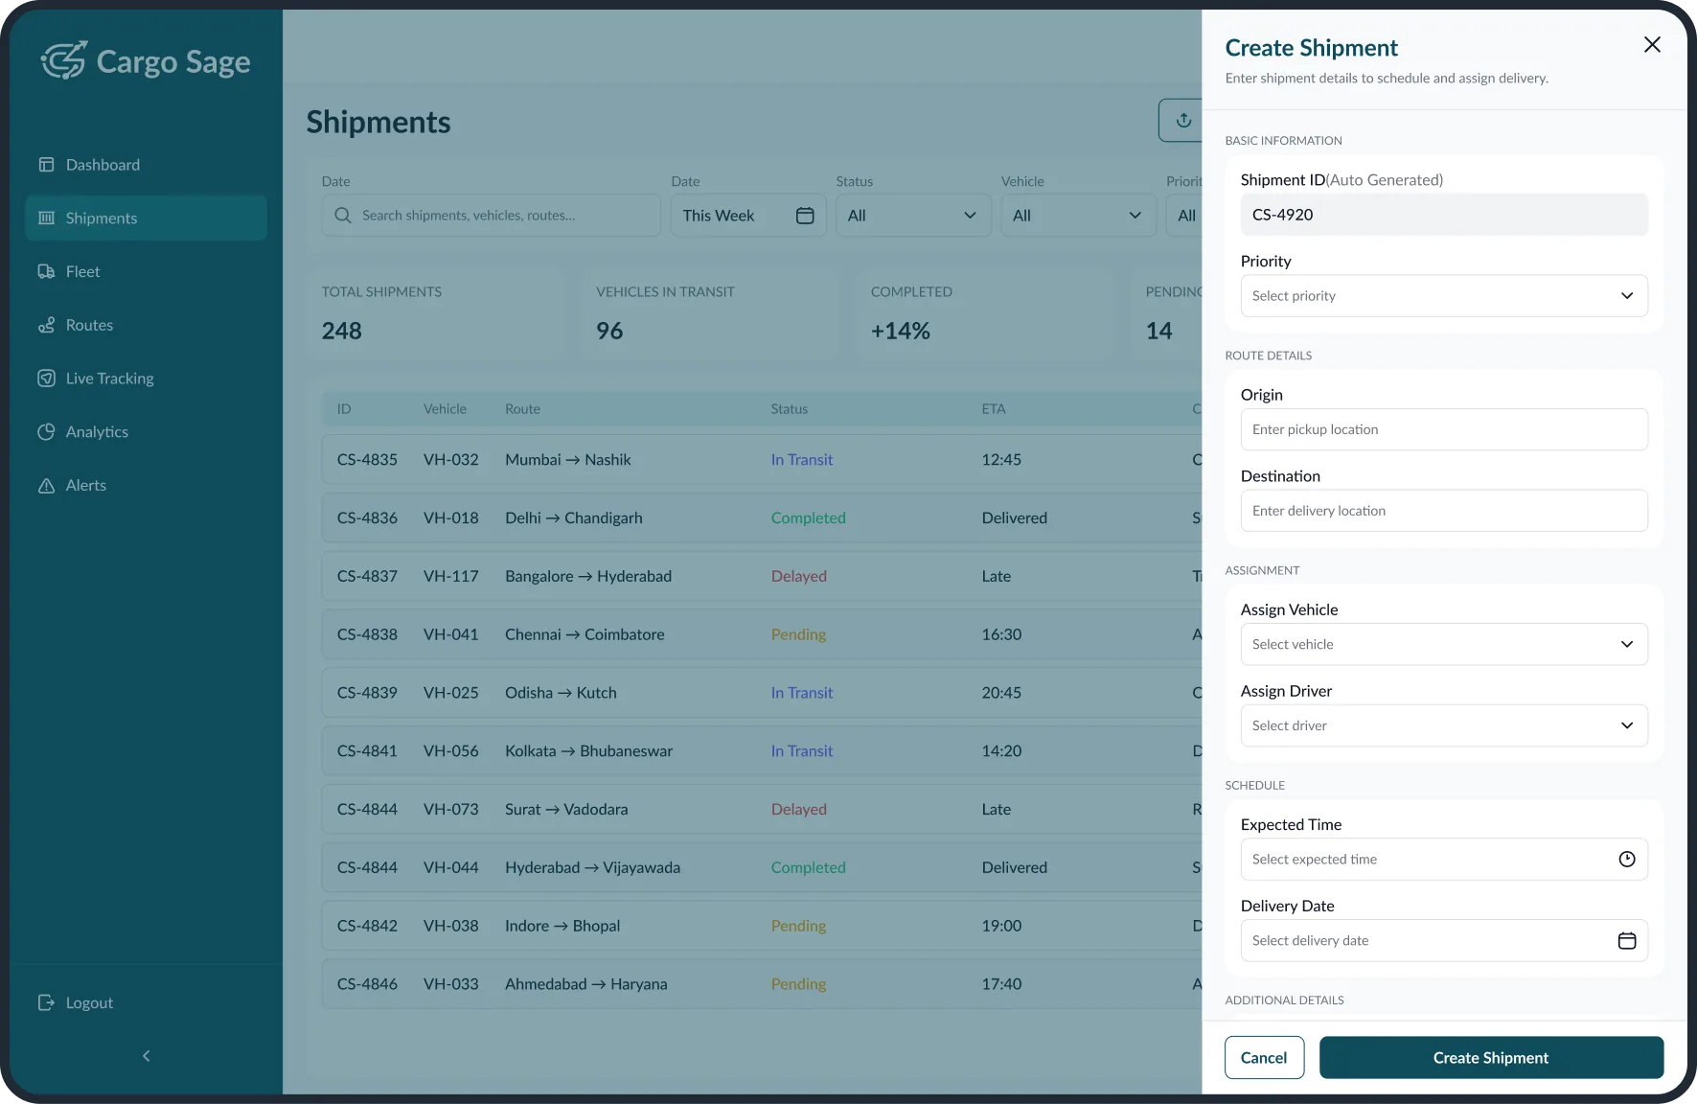Click the clock icon in Expected Time field

pos(1625,860)
